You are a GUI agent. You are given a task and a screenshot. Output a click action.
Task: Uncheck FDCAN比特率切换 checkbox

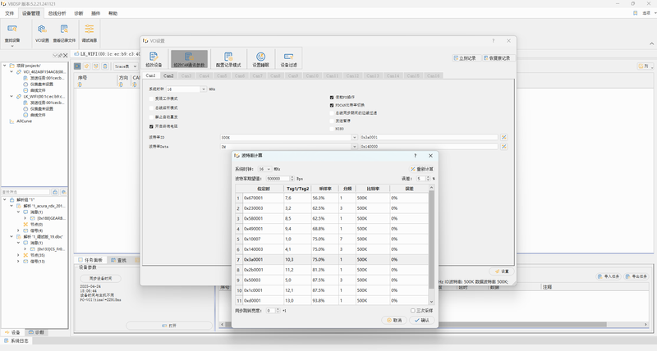332,105
